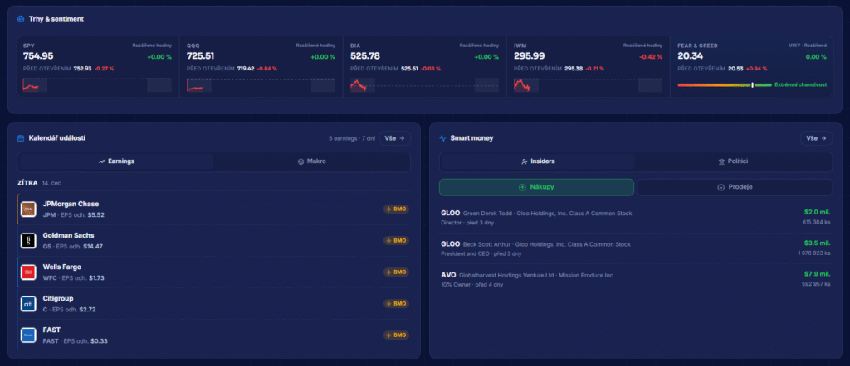Image resolution: width=850 pixels, height=366 pixels.
Task: Open the Citigroup logo icon
Action: (28, 304)
